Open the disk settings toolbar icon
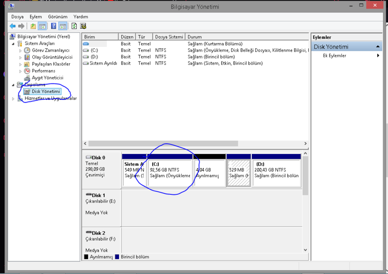Image resolution: width=388 pixels, height=274 pixels. click(x=83, y=26)
